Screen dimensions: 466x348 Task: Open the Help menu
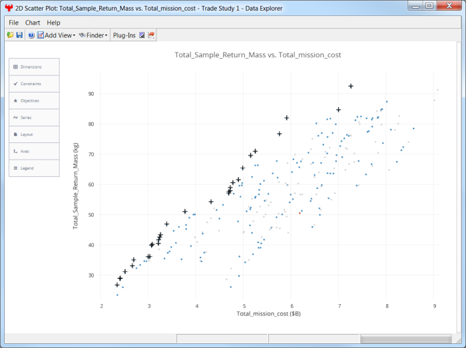click(x=53, y=23)
